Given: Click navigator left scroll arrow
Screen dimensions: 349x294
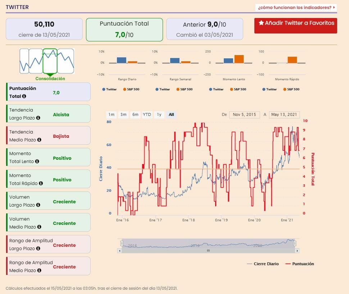Looking at the screenshot, I should point(119,251).
